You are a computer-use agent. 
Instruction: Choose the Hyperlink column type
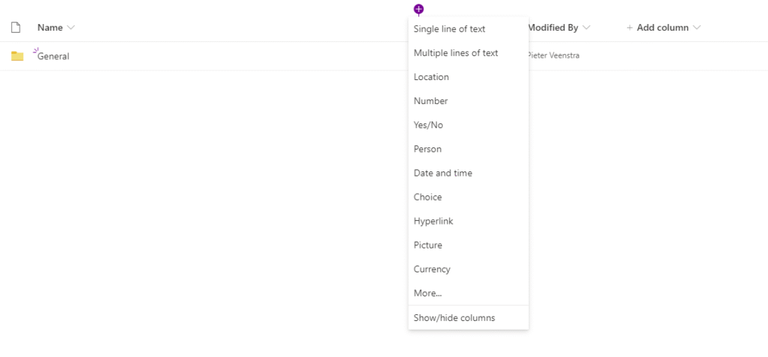point(468,221)
